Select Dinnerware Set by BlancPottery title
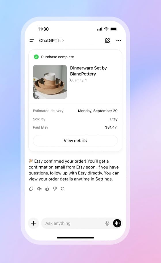Image resolution: width=161 pixels, height=263 pixels. 88,71
